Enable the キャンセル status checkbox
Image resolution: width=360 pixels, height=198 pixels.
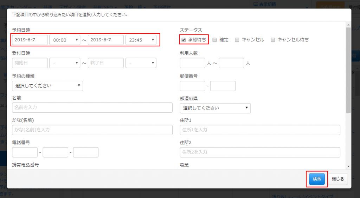click(237, 40)
